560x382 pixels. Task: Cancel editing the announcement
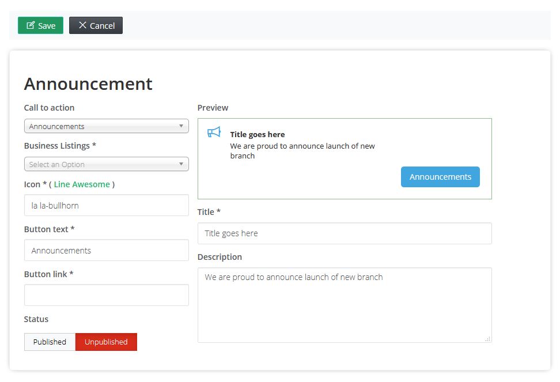click(96, 25)
